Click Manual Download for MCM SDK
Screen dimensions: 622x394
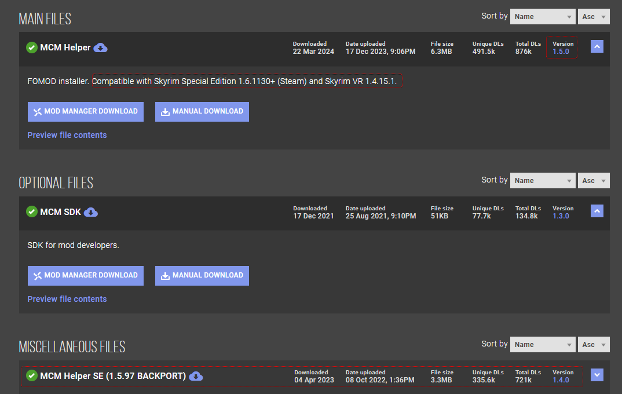pyautogui.click(x=202, y=275)
